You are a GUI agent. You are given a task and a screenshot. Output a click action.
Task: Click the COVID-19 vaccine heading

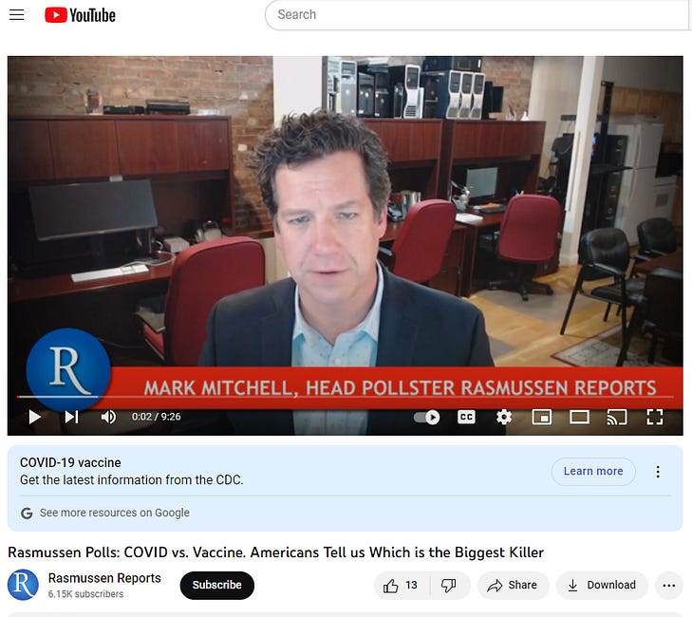click(x=70, y=462)
